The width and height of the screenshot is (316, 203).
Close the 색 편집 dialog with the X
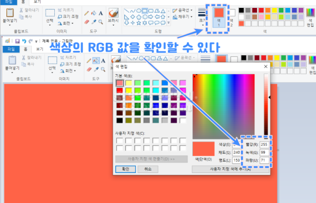click(265, 66)
